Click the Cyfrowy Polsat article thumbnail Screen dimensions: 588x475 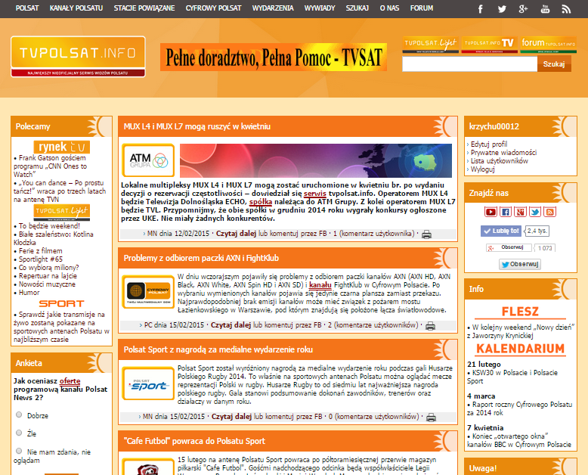[148, 291]
